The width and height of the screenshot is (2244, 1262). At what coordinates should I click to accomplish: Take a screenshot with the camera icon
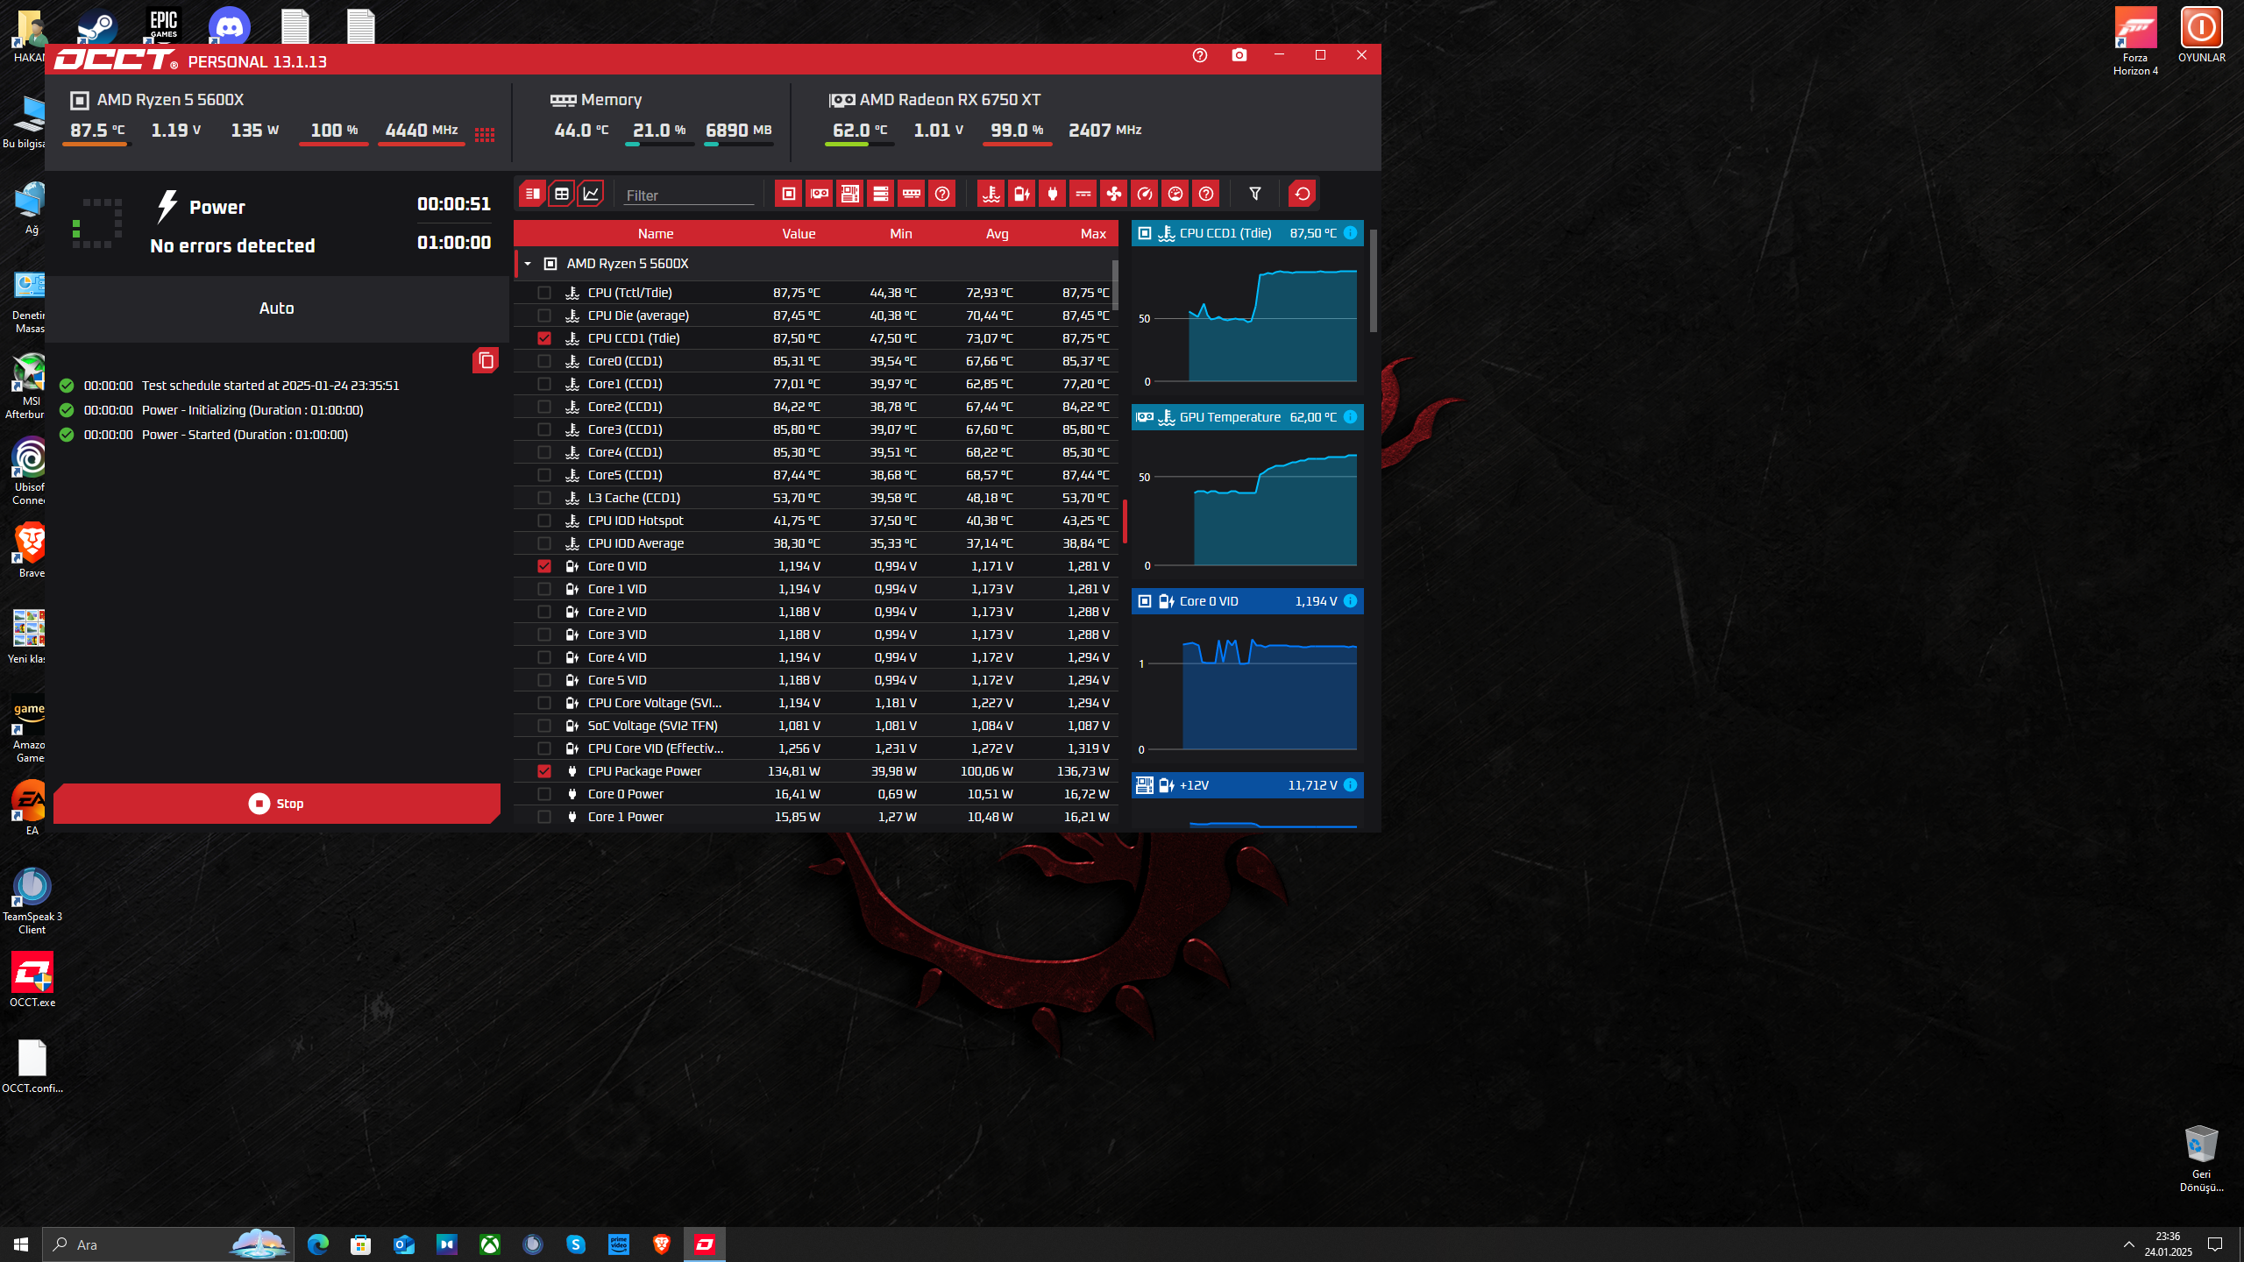point(1239,55)
